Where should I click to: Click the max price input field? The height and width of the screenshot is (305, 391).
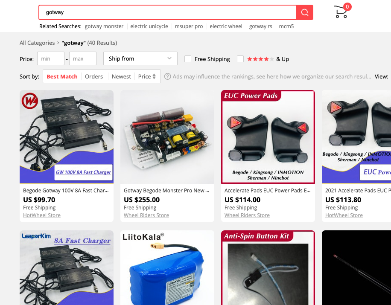tap(83, 58)
